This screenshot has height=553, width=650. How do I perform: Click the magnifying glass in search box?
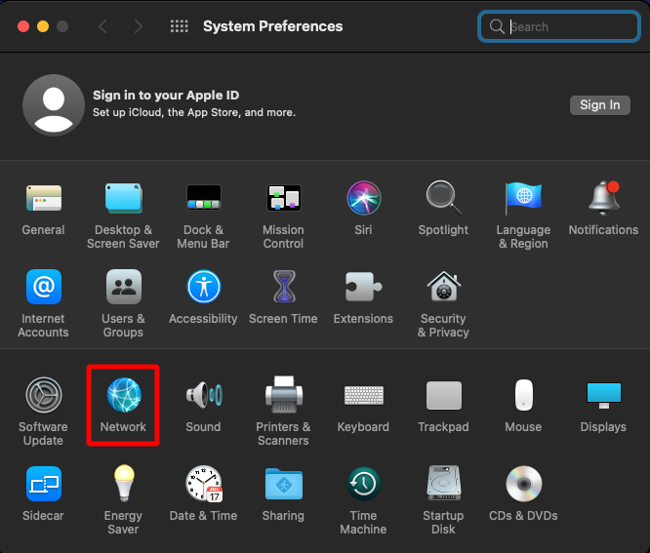[x=497, y=27]
